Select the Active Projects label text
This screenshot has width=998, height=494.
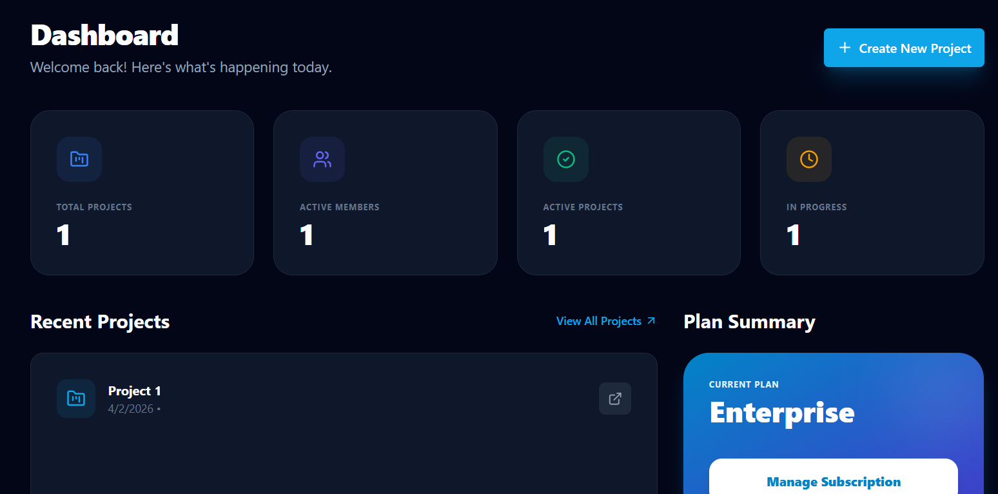pos(583,207)
